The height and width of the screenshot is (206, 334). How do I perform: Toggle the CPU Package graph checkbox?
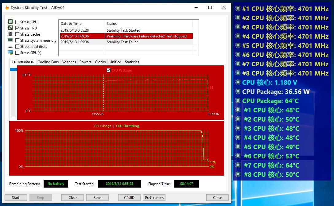(108, 70)
